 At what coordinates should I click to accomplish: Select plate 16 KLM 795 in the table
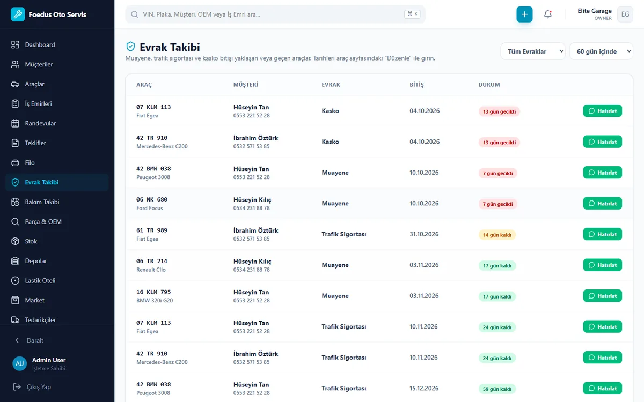153,292
